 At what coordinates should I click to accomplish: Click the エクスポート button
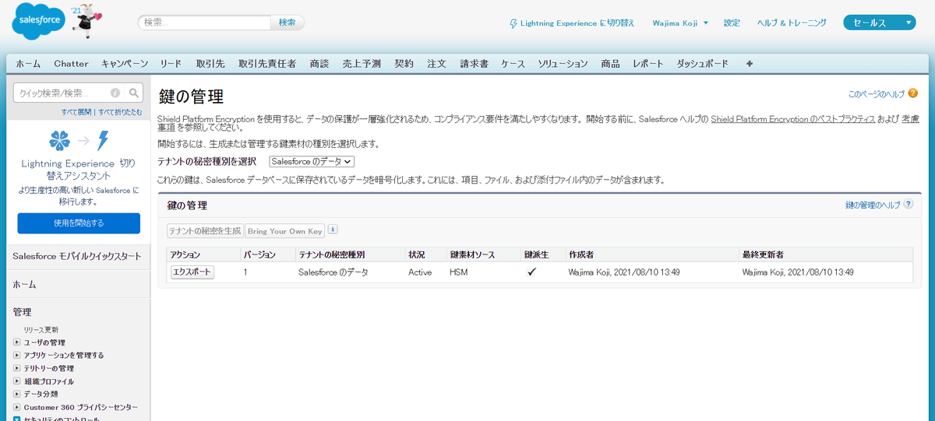[x=192, y=272]
